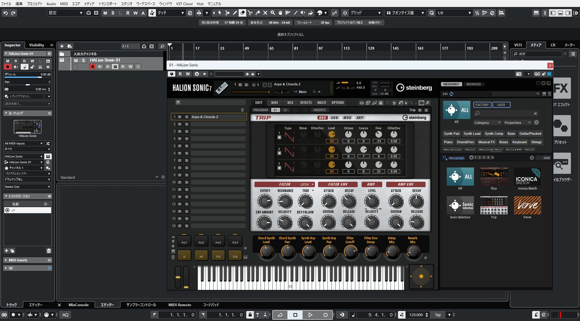The image size is (580, 321).
Task: Click the Record transport button
Action: point(325,315)
